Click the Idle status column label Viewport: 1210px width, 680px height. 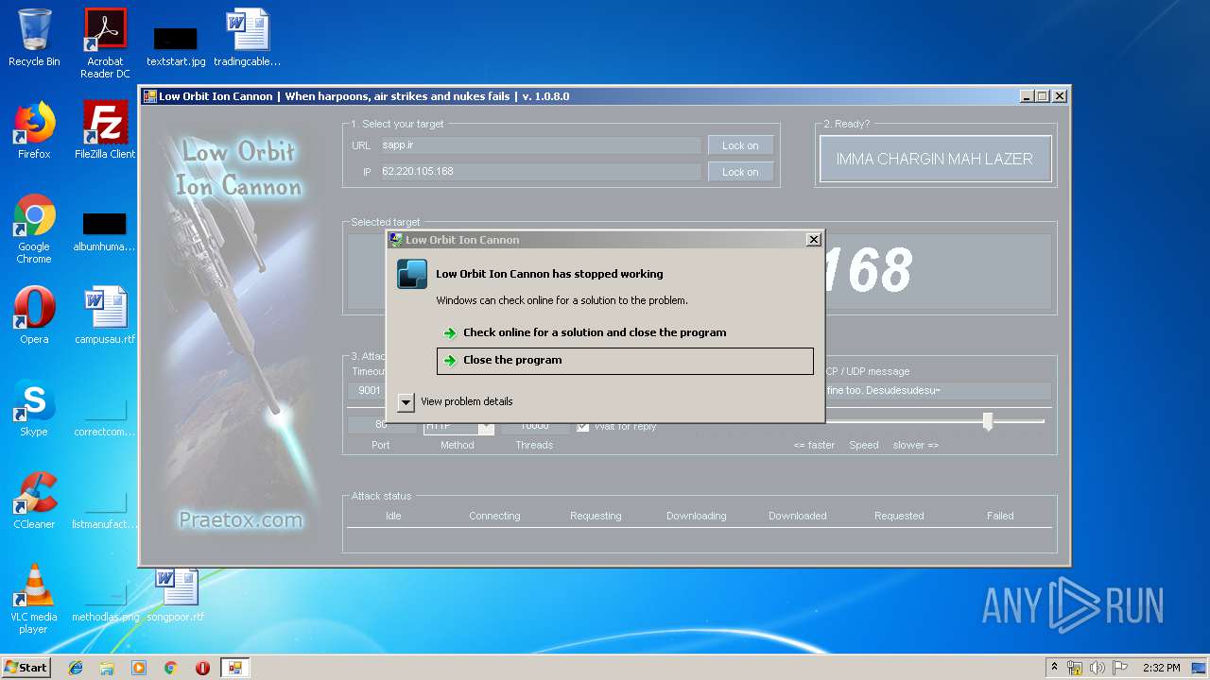(x=393, y=516)
